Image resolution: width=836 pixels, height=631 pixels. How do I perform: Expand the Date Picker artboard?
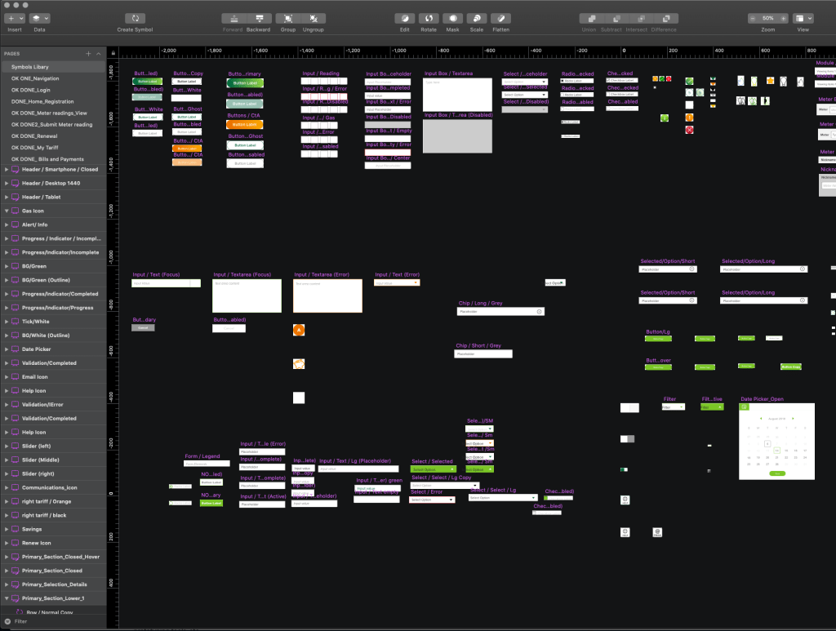tap(7, 349)
